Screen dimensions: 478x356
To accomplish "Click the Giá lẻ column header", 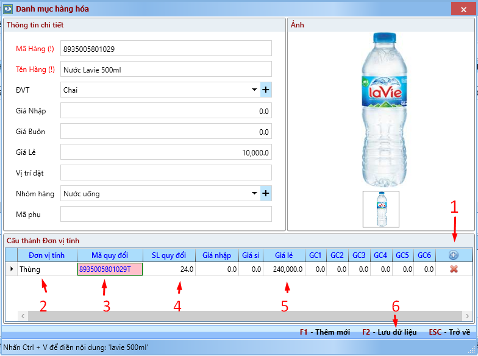I will [x=284, y=255].
